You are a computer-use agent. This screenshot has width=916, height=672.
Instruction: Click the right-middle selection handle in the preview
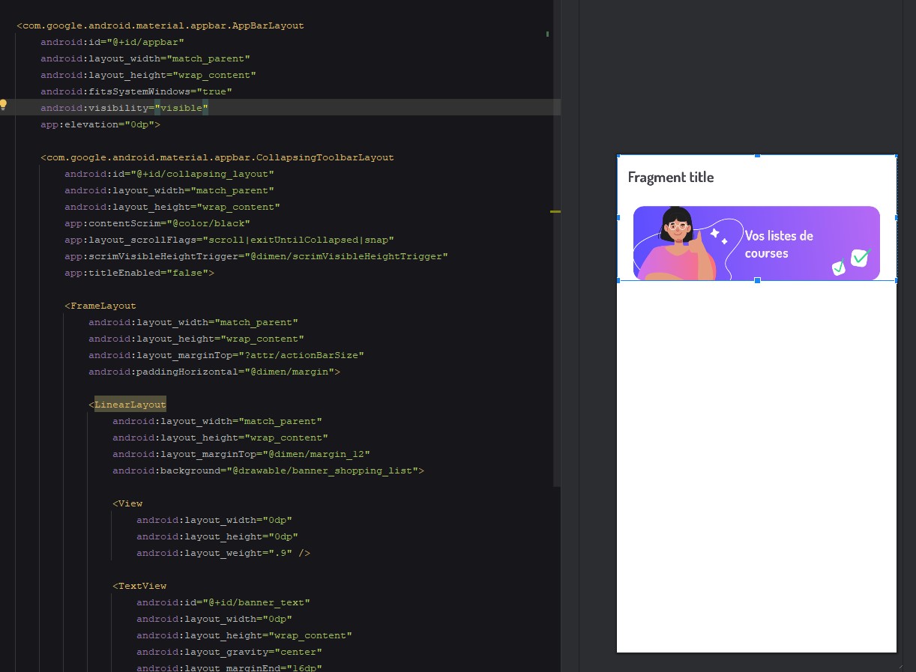click(x=896, y=217)
